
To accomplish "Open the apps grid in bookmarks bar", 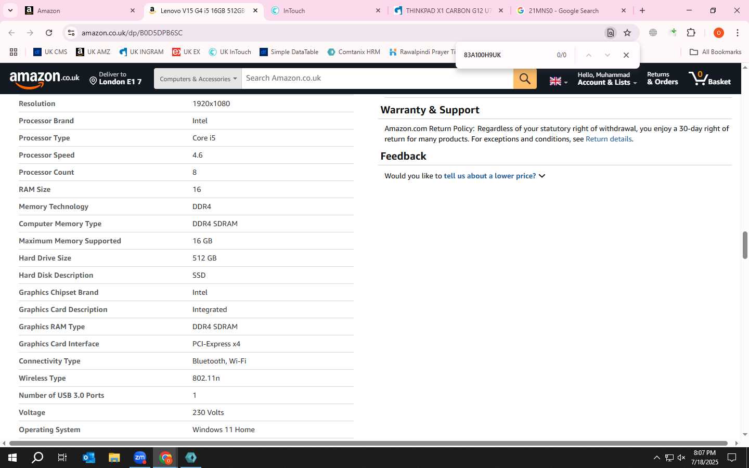I will pyautogui.click(x=14, y=52).
